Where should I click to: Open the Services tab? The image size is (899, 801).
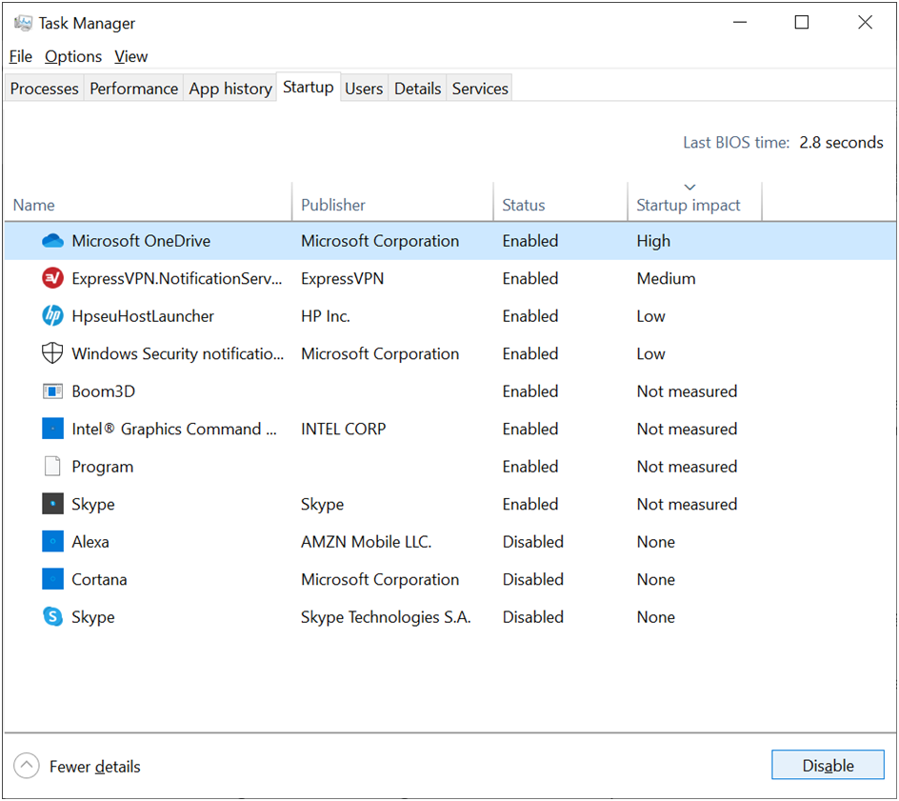point(480,89)
